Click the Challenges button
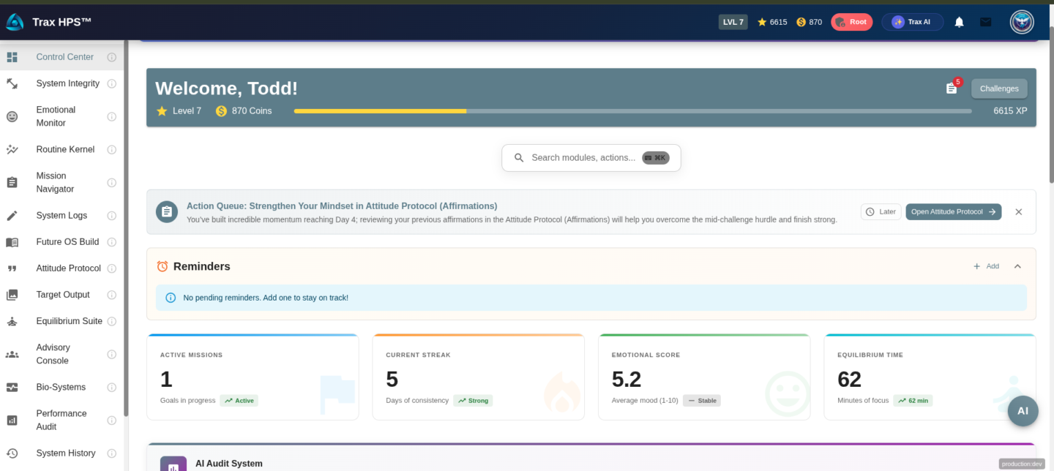Image resolution: width=1054 pixels, height=471 pixels. click(999, 88)
